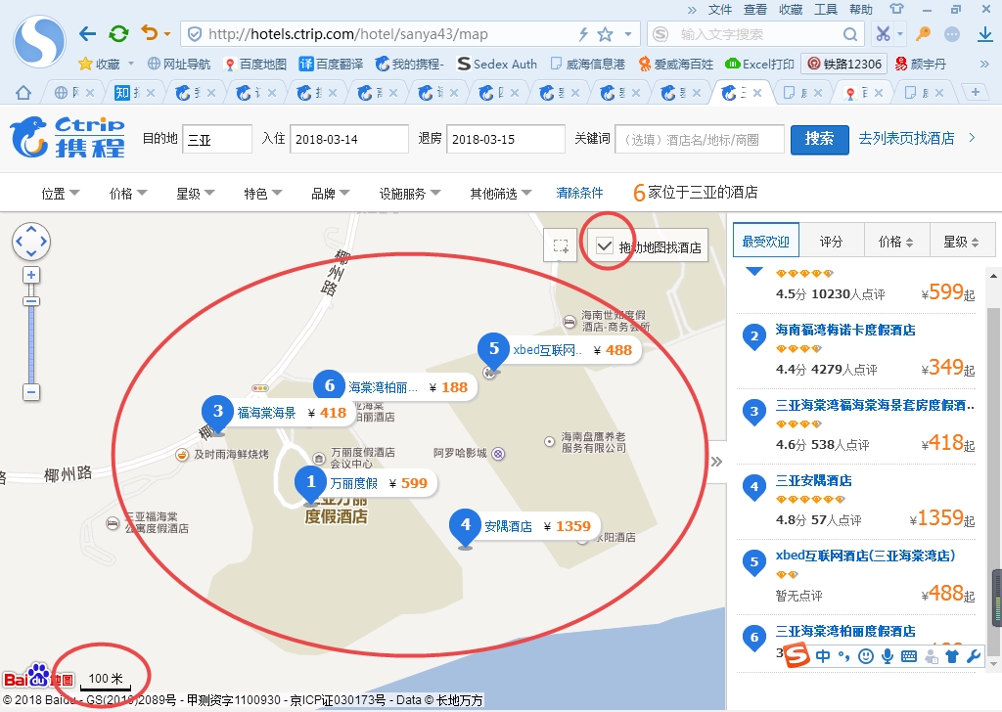Click map marker 5 xbed hotel
Screen dimensions: 1002x712
(493, 350)
